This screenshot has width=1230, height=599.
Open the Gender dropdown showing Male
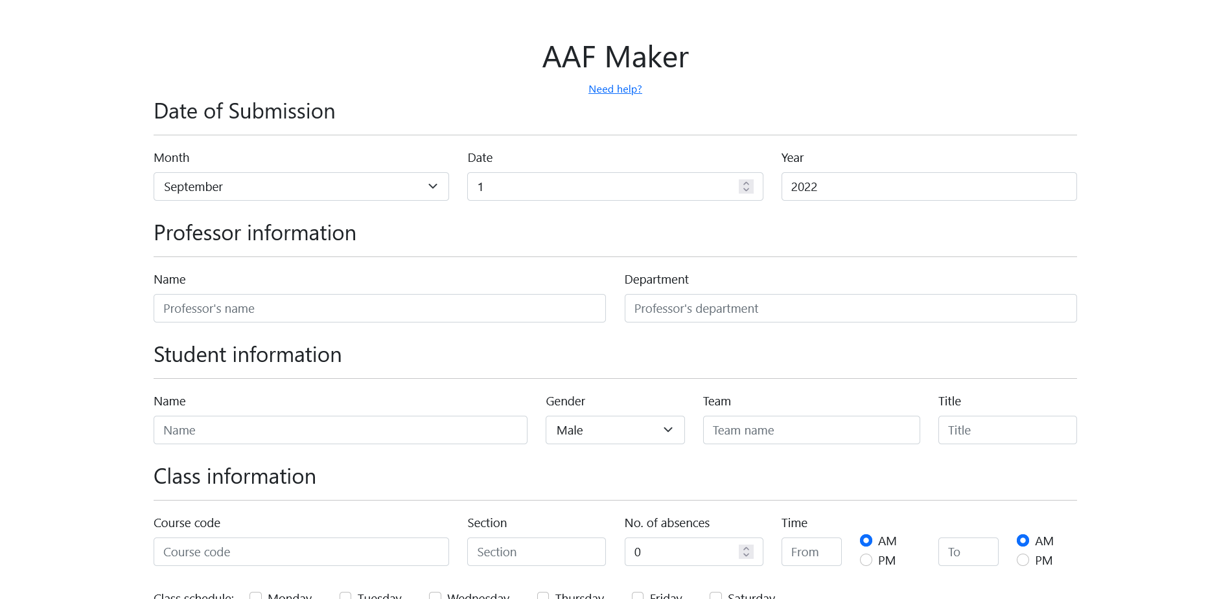[x=614, y=430]
